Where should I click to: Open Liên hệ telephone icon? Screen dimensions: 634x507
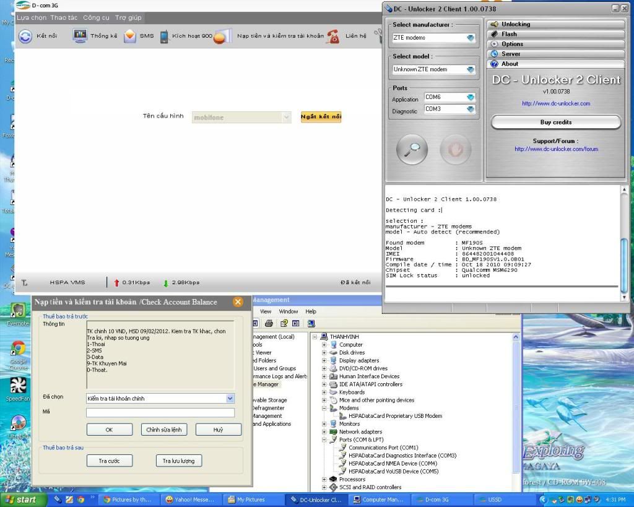coord(334,37)
